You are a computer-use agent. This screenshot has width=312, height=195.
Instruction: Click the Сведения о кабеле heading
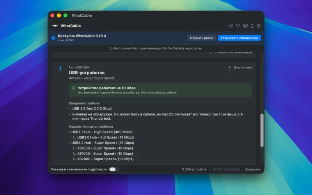(x=84, y=103)
